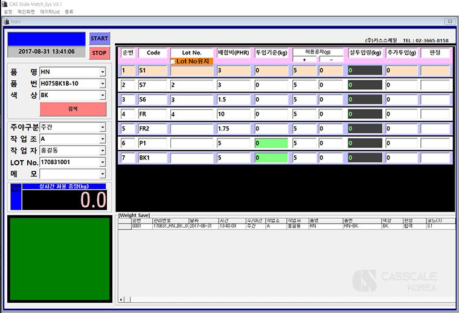Click the pink 검색 search button
This screenshot has height=313, width=459.
pyautogui.click(x=73, y=109)
